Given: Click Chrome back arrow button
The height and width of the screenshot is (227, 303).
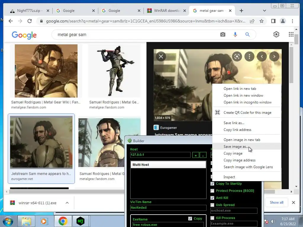Looking at the screenshot, I should click(11, 21).
